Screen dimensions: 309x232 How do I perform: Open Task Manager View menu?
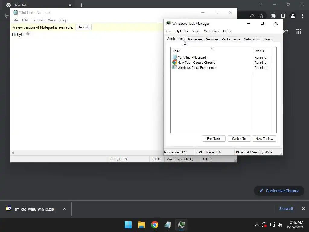[196, 31]
